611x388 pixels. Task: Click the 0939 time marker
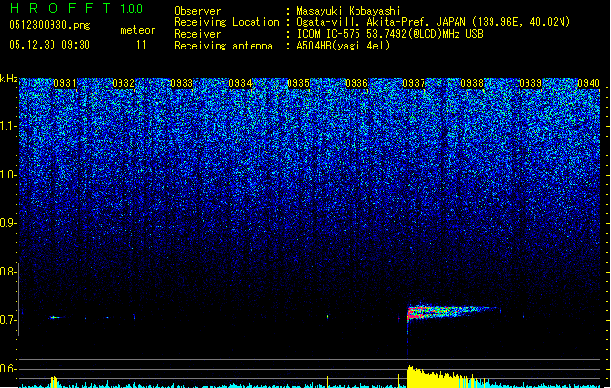pyautogui.click(x=530, y=83)
